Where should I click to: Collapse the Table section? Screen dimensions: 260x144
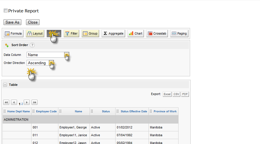click(5, 85)
